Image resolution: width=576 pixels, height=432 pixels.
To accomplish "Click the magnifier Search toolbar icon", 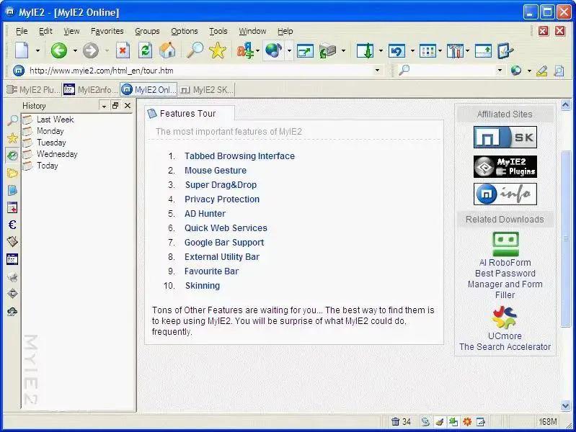I will 195,50.
